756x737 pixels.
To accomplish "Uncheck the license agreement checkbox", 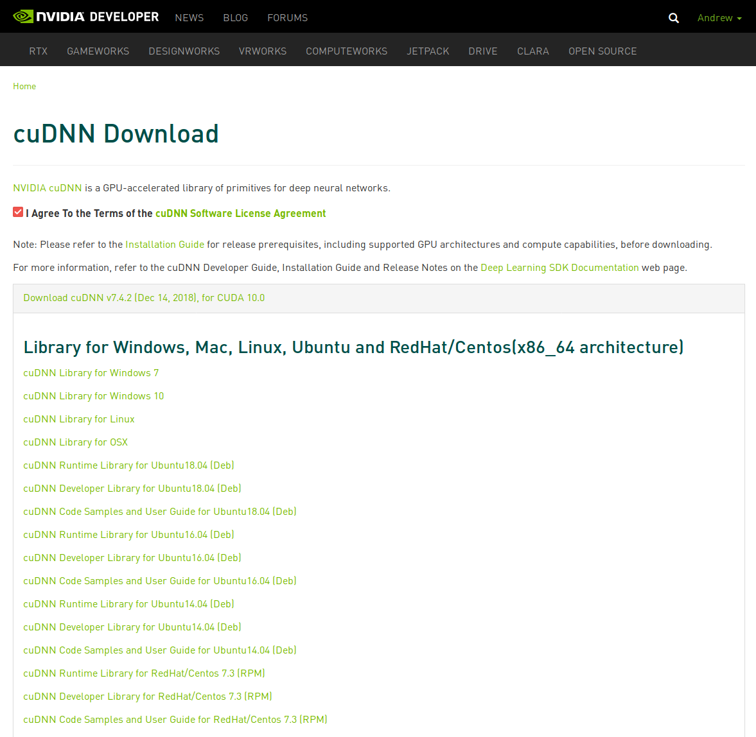I will tap(18, 212).
